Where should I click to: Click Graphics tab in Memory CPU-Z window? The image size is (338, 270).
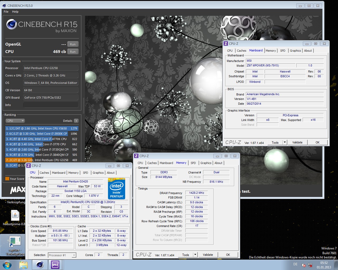[x=206, y=163]
